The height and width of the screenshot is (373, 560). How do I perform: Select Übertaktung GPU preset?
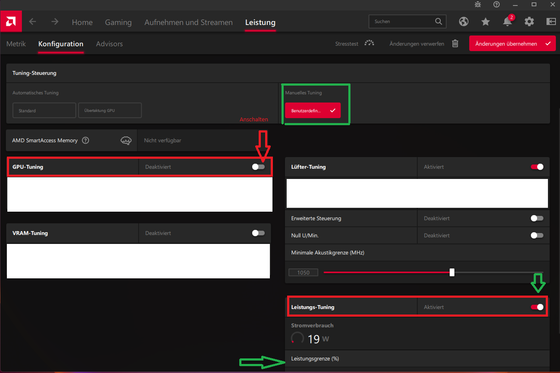110,110
